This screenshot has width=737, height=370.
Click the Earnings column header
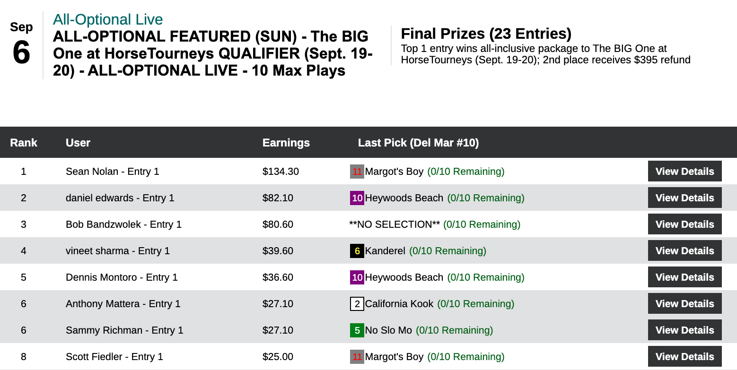click(x=286, y=143)
